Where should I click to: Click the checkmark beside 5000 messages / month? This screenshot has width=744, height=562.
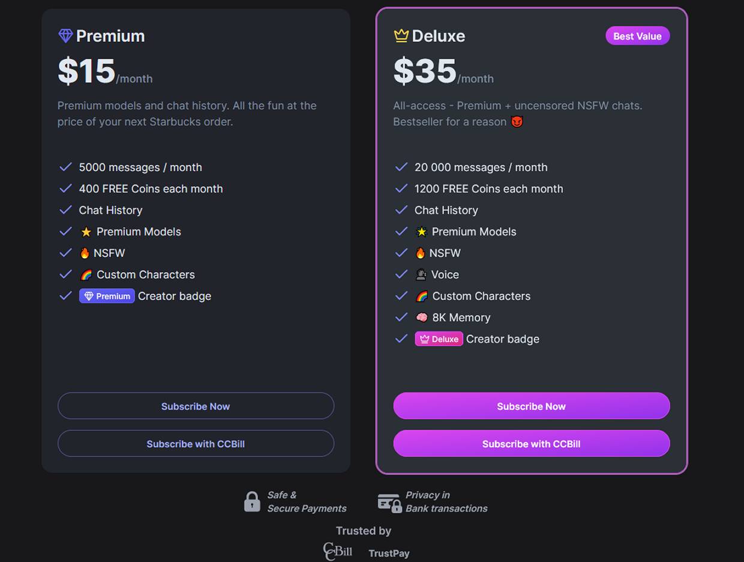pos(66,167)
